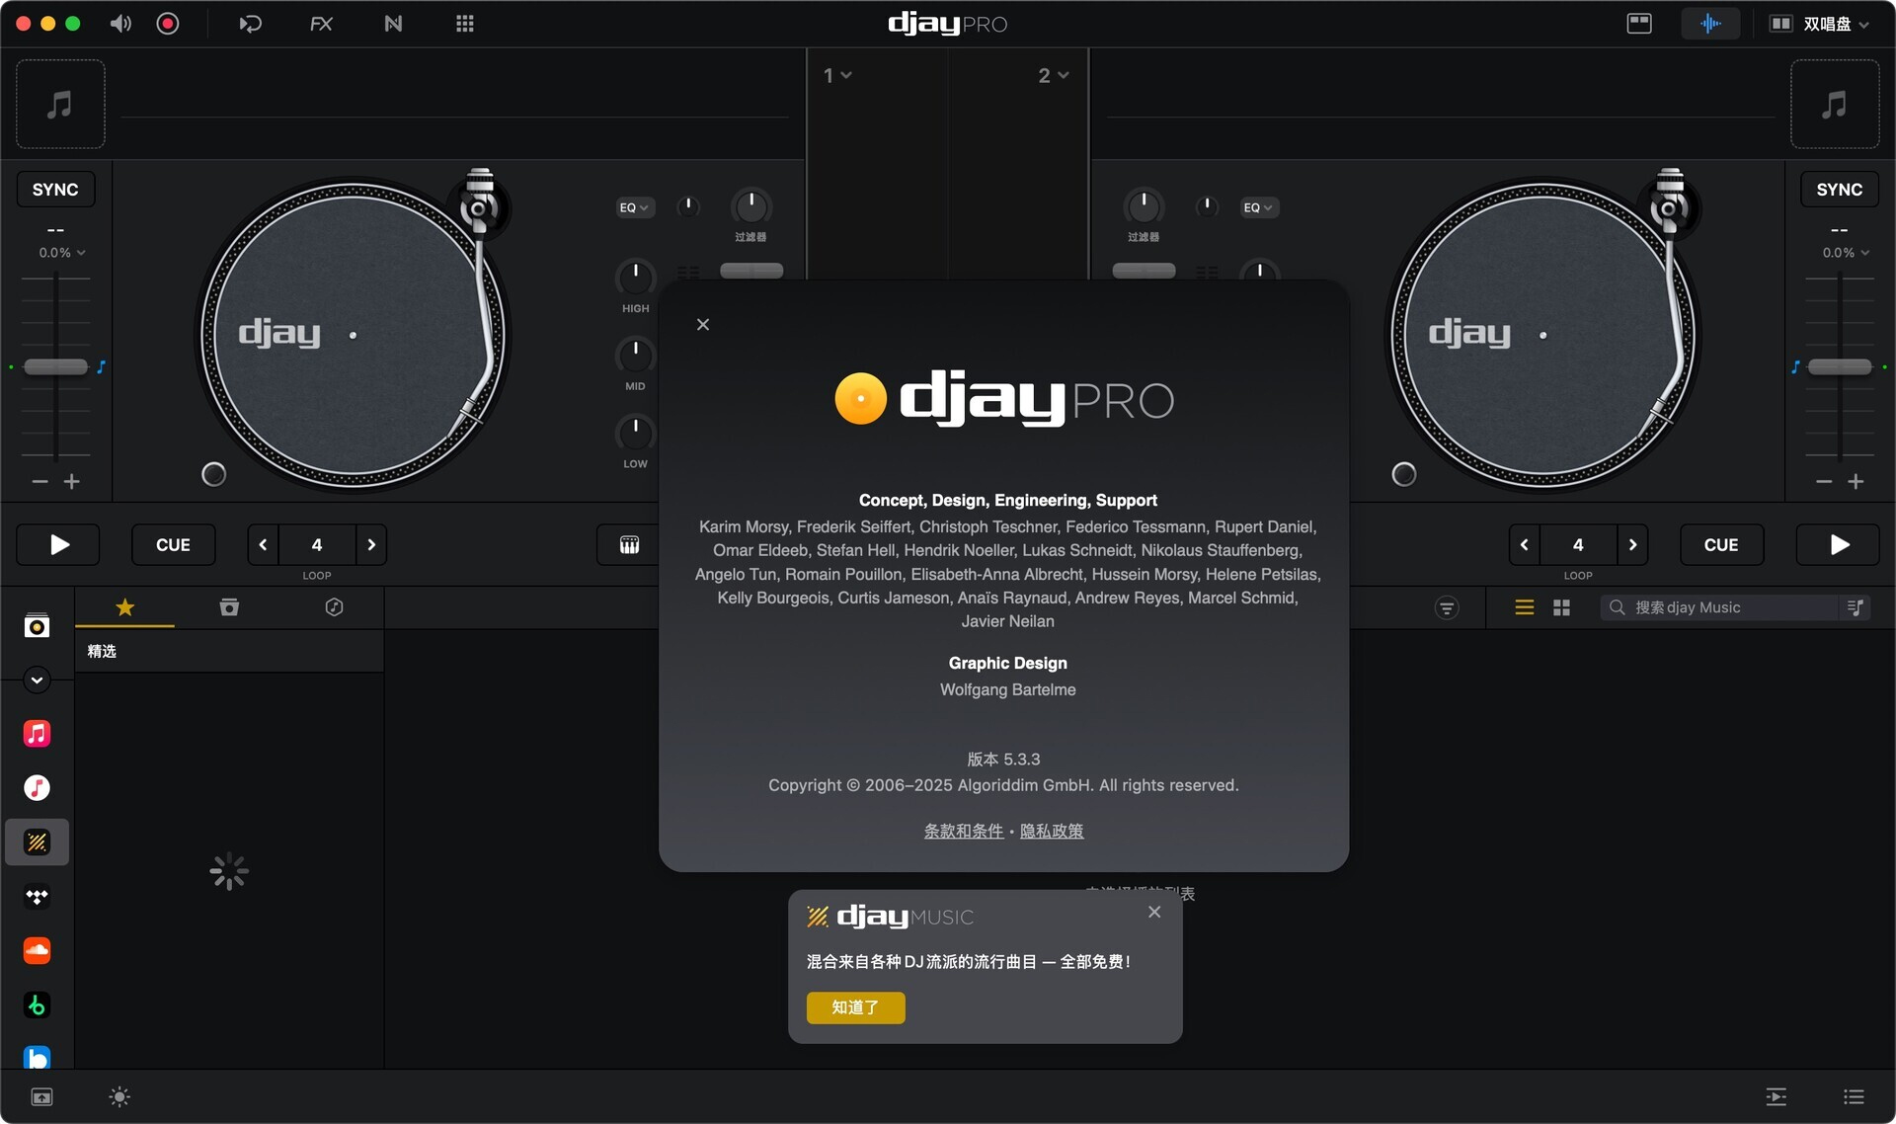Play the left deck
The width and height of the screenshot is (1896, 1124).
[58, 544]
